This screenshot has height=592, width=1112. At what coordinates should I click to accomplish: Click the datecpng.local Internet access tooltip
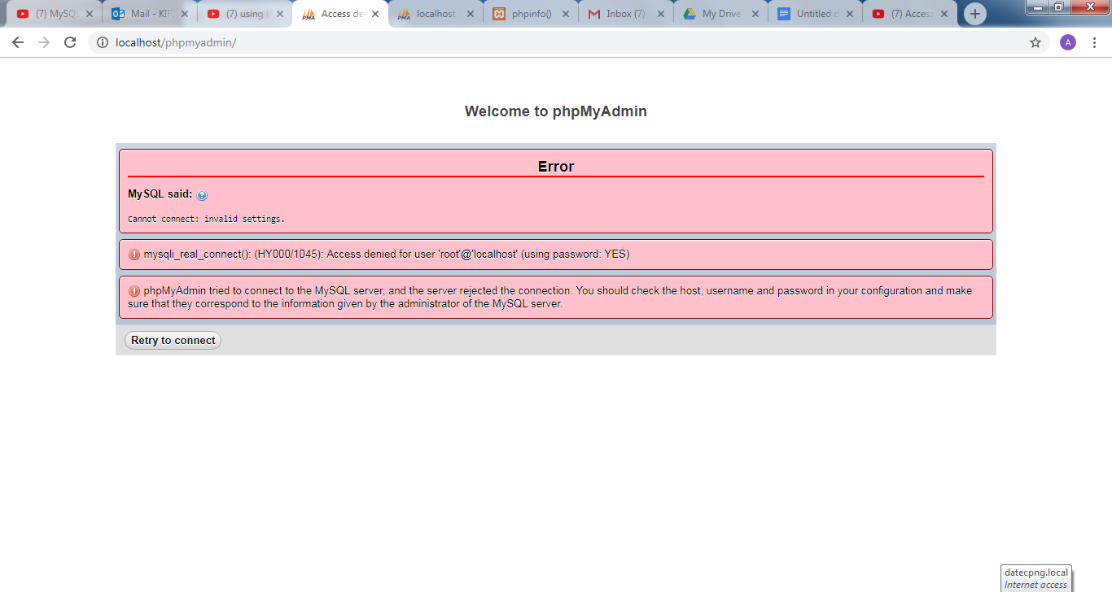point(1035,578)
